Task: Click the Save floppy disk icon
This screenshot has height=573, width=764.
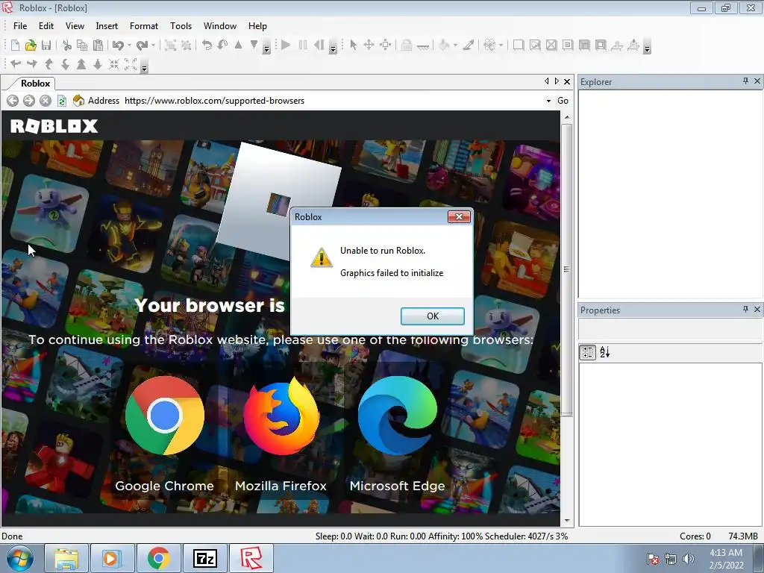Action: point(46,46)
